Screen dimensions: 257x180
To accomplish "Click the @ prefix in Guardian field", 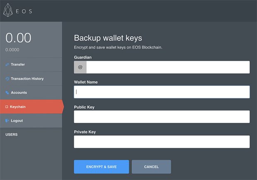I will click(80, 67).
